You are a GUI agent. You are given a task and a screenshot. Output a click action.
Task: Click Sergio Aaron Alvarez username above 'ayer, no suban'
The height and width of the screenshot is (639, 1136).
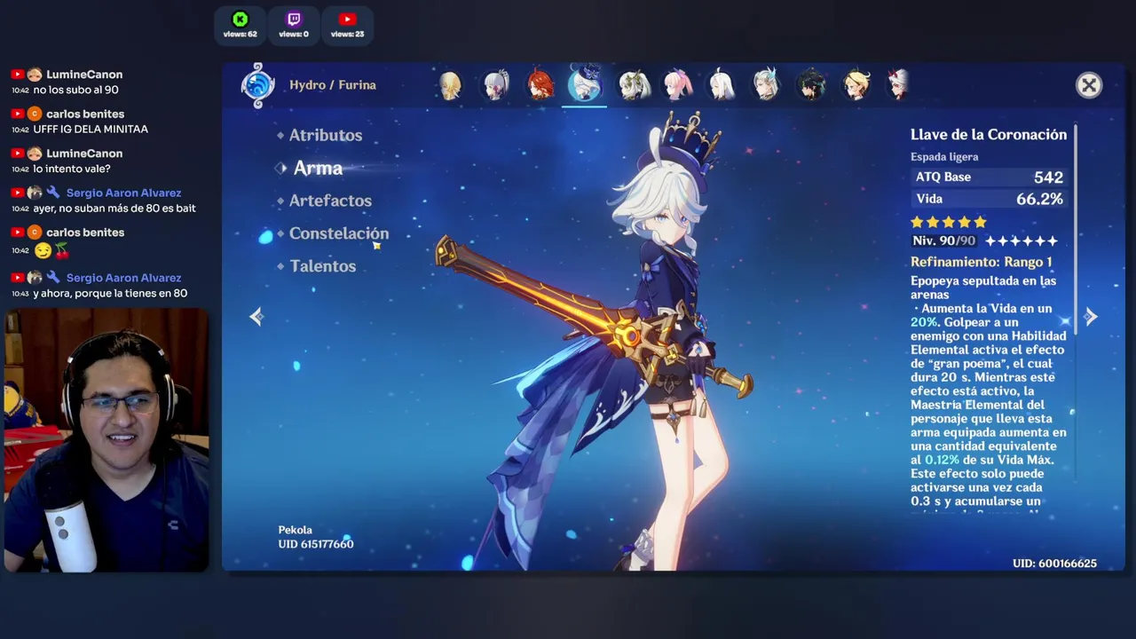click(123, 193)
